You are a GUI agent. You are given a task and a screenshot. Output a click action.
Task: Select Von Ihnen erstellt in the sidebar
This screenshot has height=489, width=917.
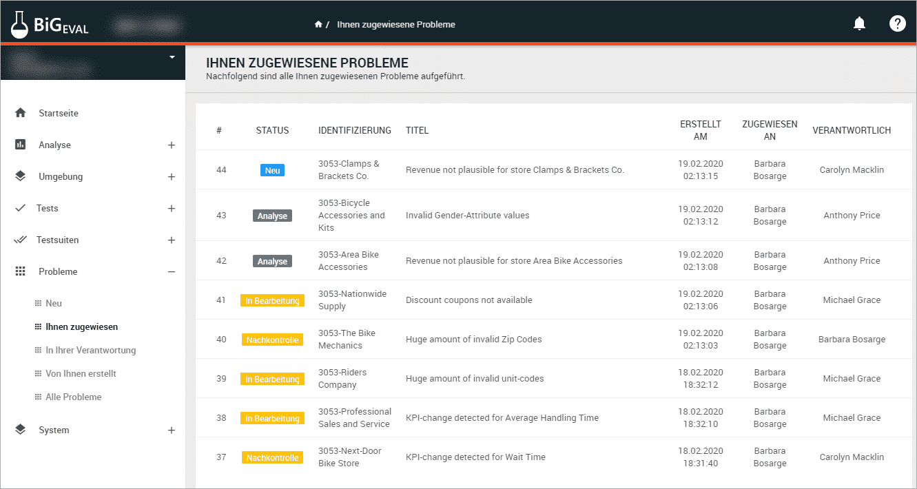click(77, 373)
